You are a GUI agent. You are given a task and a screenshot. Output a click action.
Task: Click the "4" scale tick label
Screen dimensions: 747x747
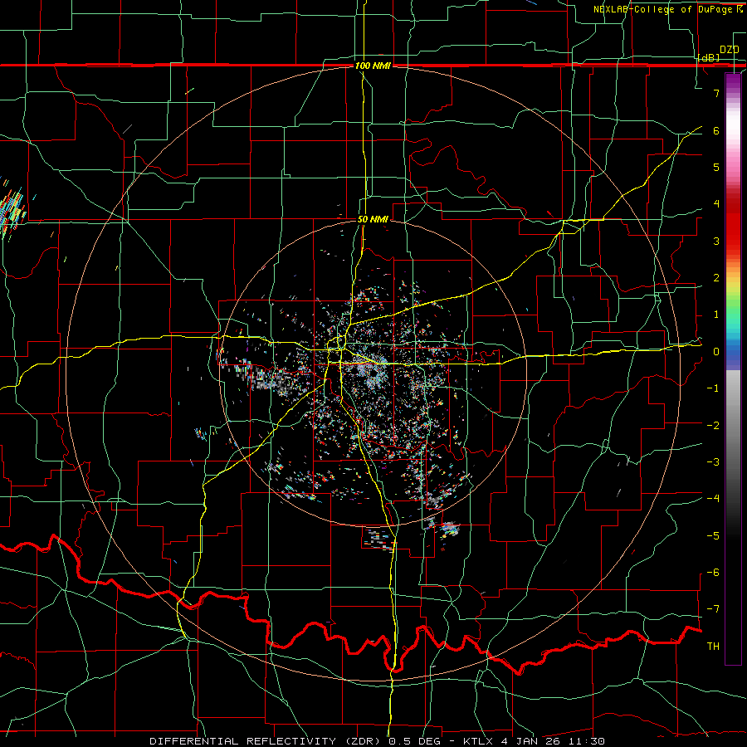716,204
